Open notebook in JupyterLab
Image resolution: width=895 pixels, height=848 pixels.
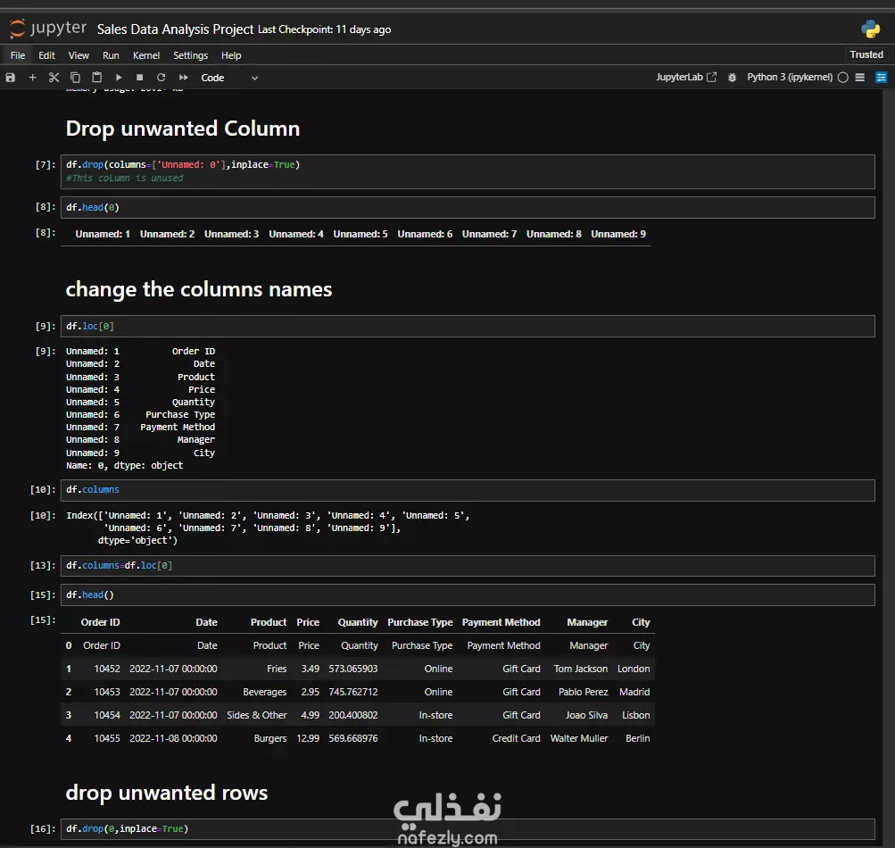click(x=686, y=77)
